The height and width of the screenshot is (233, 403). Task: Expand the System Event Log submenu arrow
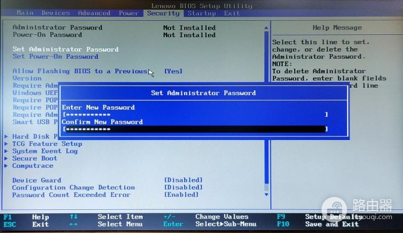(x=6, y=151)
